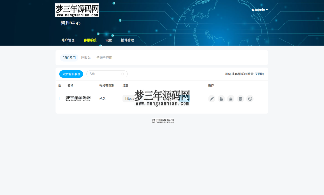
Task: Select the pencil edit icon for the app
Action: (211, 99)
